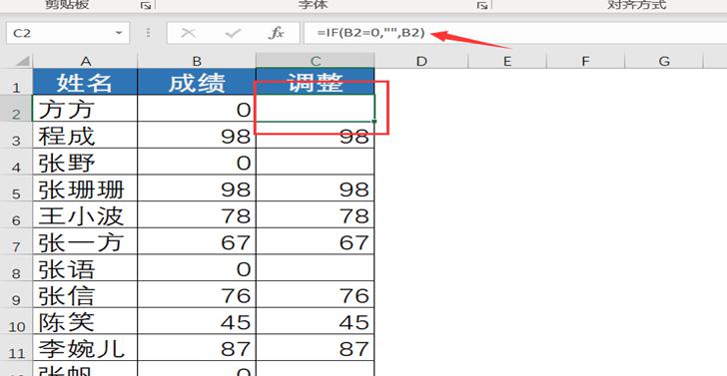
Task: Select column C header
Action: click(316, 61)
